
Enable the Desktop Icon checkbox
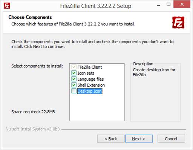click(74, 91)
